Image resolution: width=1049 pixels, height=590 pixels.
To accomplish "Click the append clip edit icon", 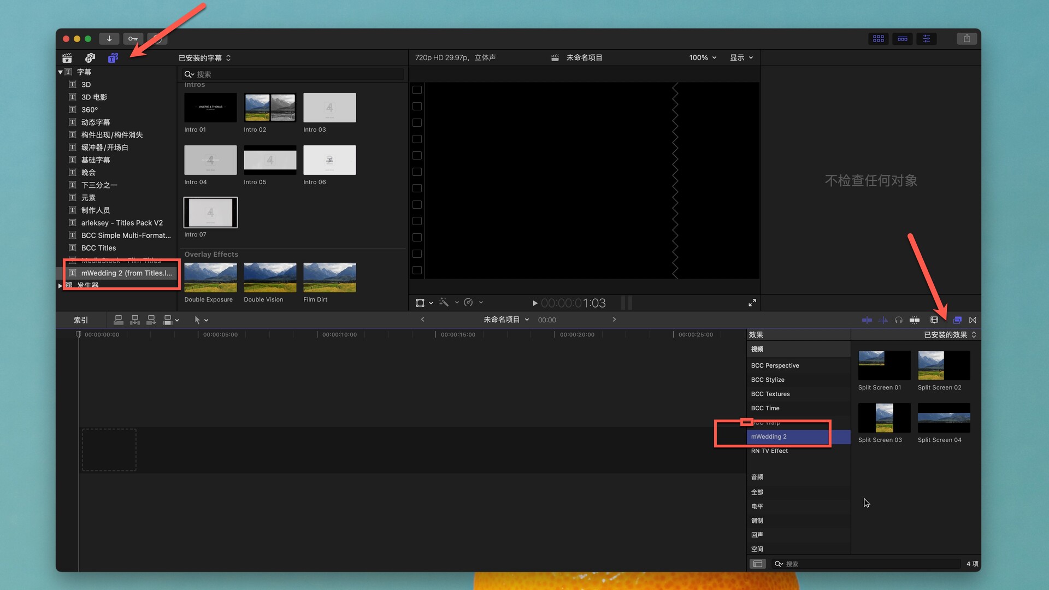I will pos(151,320).
